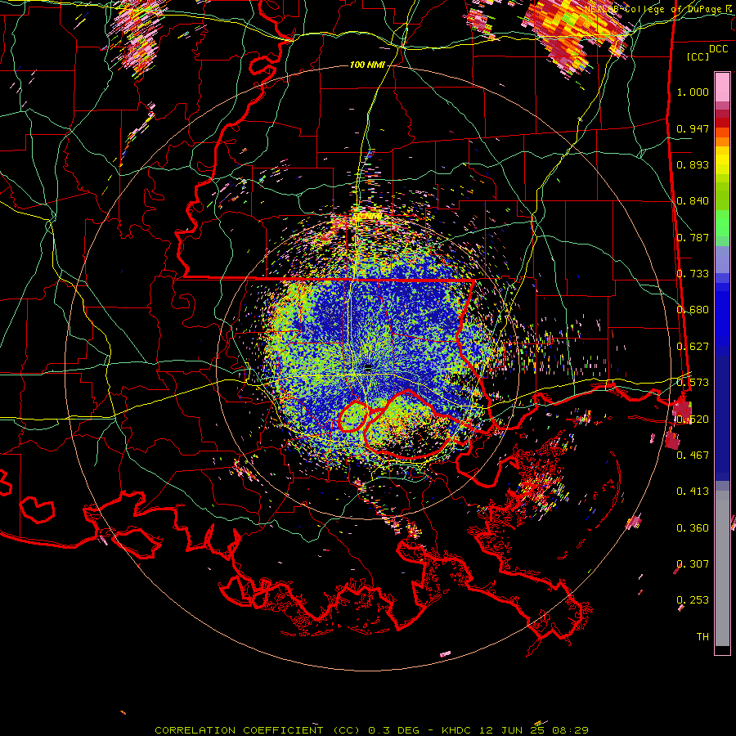Select the 0.787 scale label
Viewport: 736px width, 736px height.
point(693,237)
